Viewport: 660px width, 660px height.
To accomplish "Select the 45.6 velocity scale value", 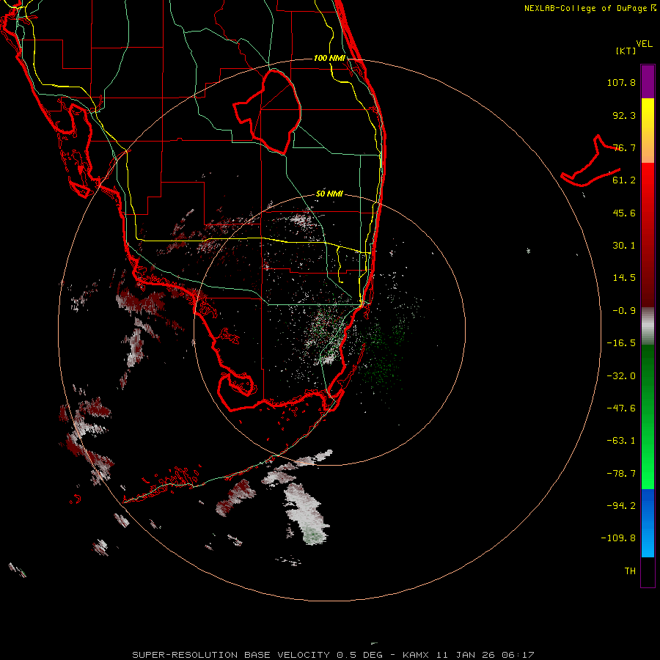I will (624, 213).
